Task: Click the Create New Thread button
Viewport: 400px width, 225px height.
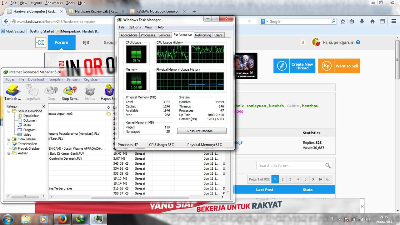Action: click(294, 66)
